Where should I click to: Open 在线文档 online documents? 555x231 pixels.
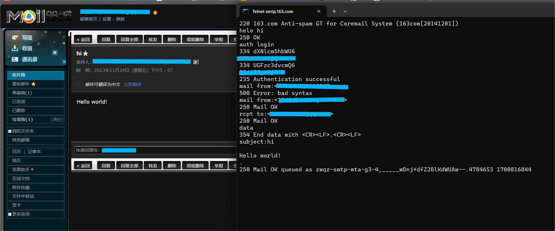(36, 179)
